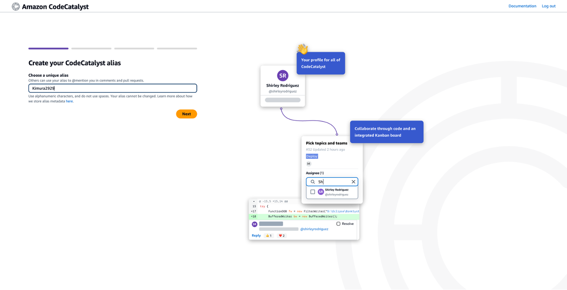This screenshot has height=290, width=567.
Task: Select the Kimura2929 alias input field
Action: (x=113, y=88)
